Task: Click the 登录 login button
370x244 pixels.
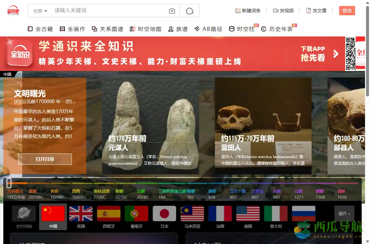Action: pyautogui.click(x=347, y=10)
